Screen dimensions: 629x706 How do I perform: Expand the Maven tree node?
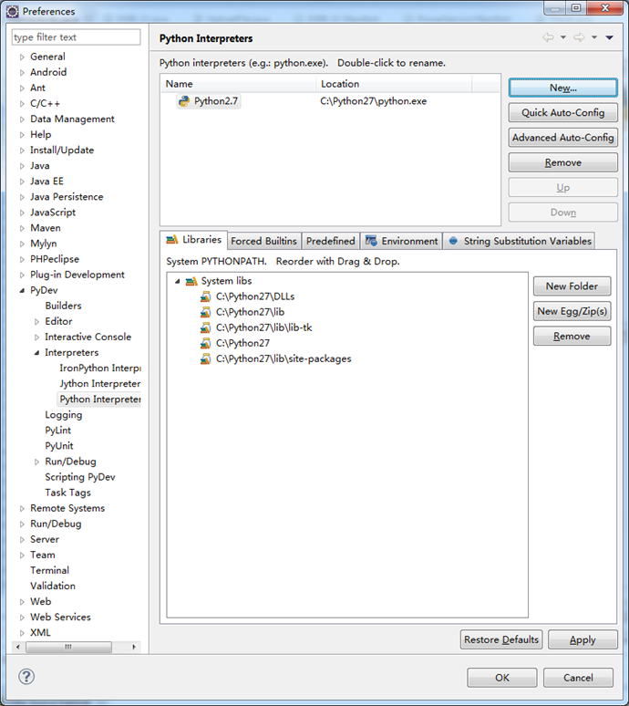(x=22, y=228)
